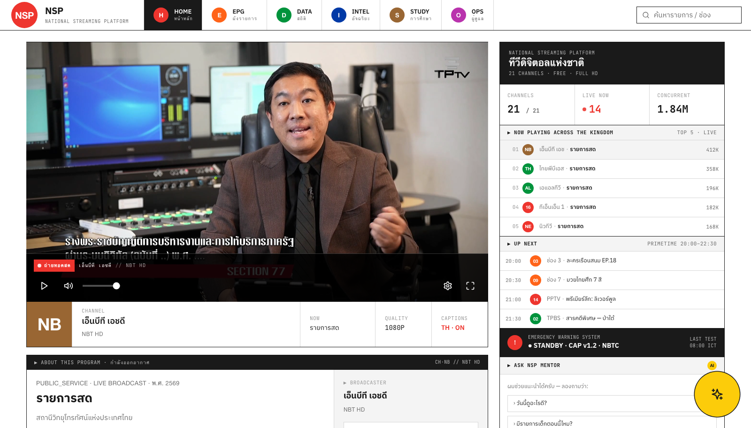Open the 182K viewers row

click(x=612, y=207)
